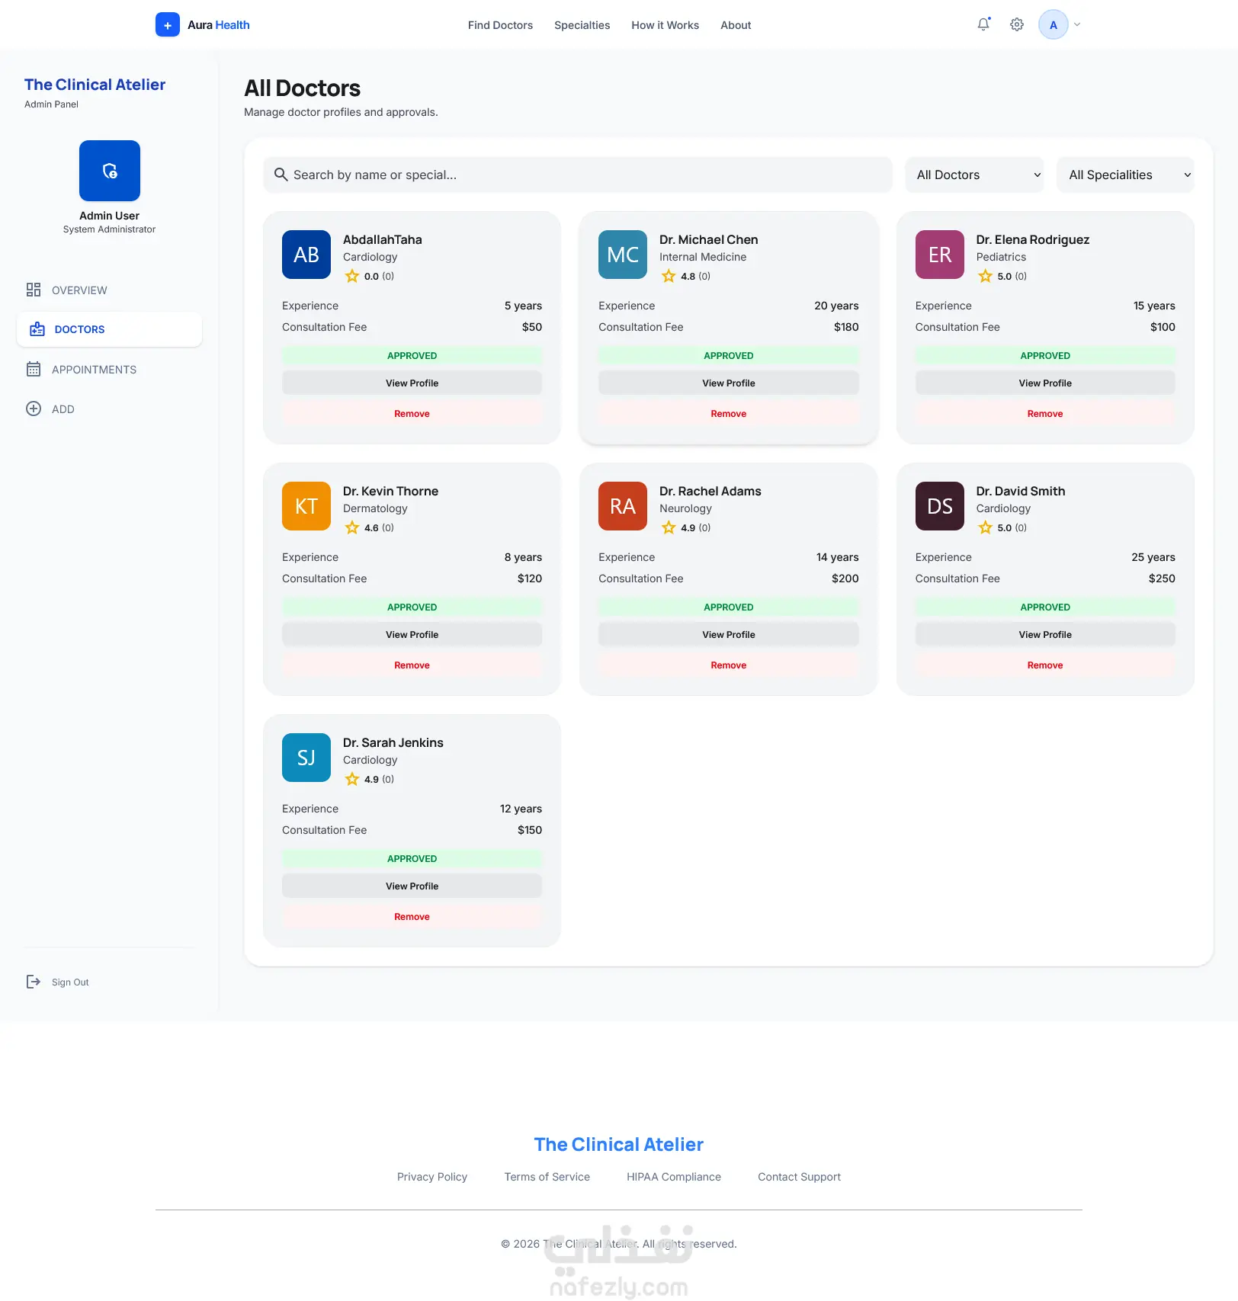This screenshot has width=1238, height=1301.
Task: Click the user avatar 'A' circle
Action: (1054, 24)
